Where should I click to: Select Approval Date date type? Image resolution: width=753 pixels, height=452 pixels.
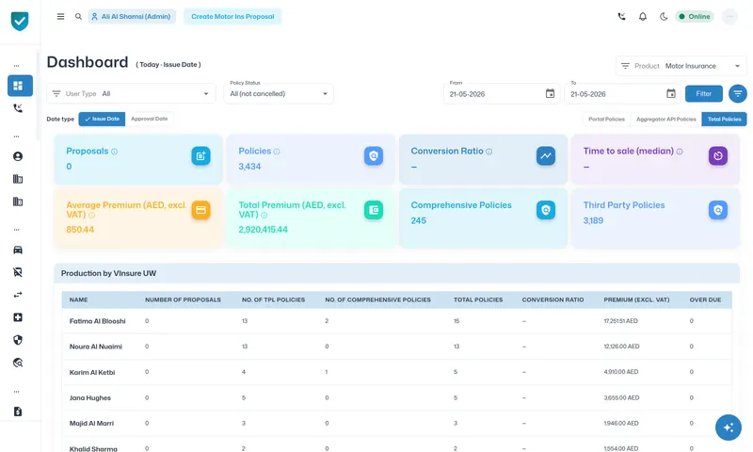click(150, 119)
